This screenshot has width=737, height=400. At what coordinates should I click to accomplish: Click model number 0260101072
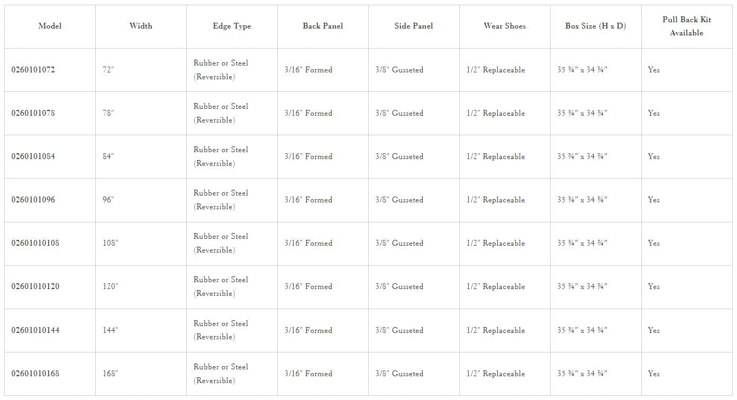[x=33, y=70]
